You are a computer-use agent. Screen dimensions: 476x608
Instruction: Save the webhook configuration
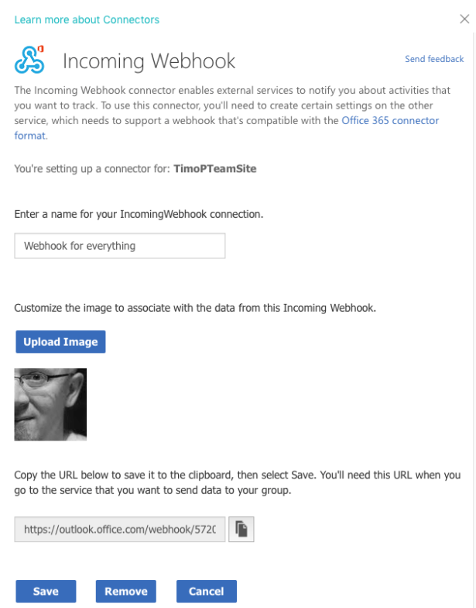point(46,592)
